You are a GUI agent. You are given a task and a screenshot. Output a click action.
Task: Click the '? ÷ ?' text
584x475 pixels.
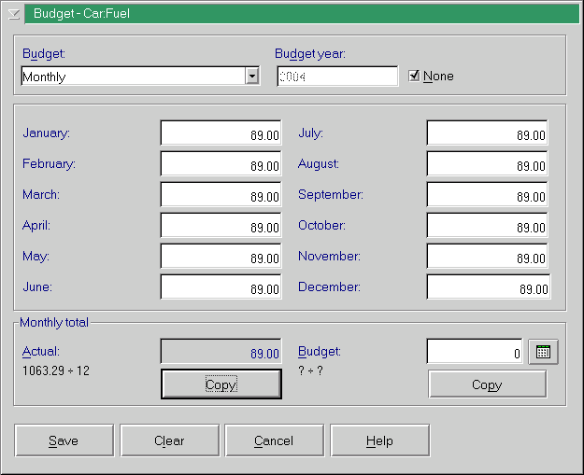(310, 370)
